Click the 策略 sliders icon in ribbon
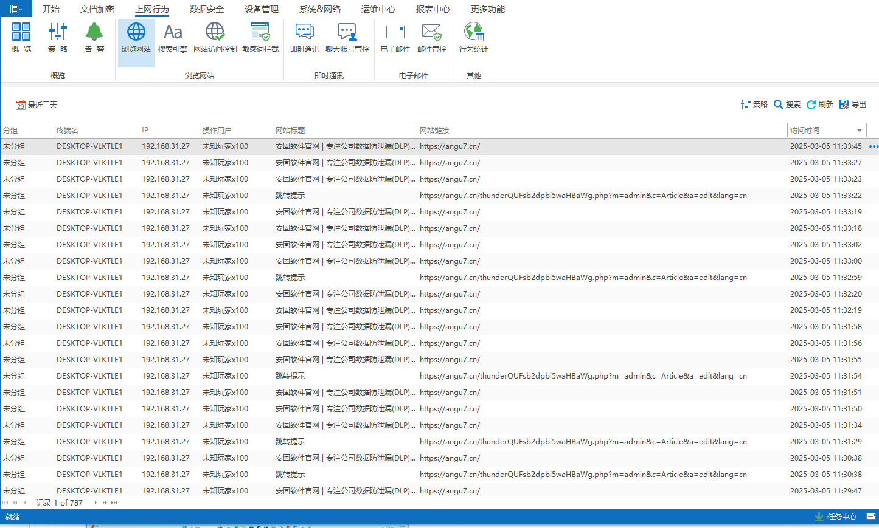 tap(58, 37)
